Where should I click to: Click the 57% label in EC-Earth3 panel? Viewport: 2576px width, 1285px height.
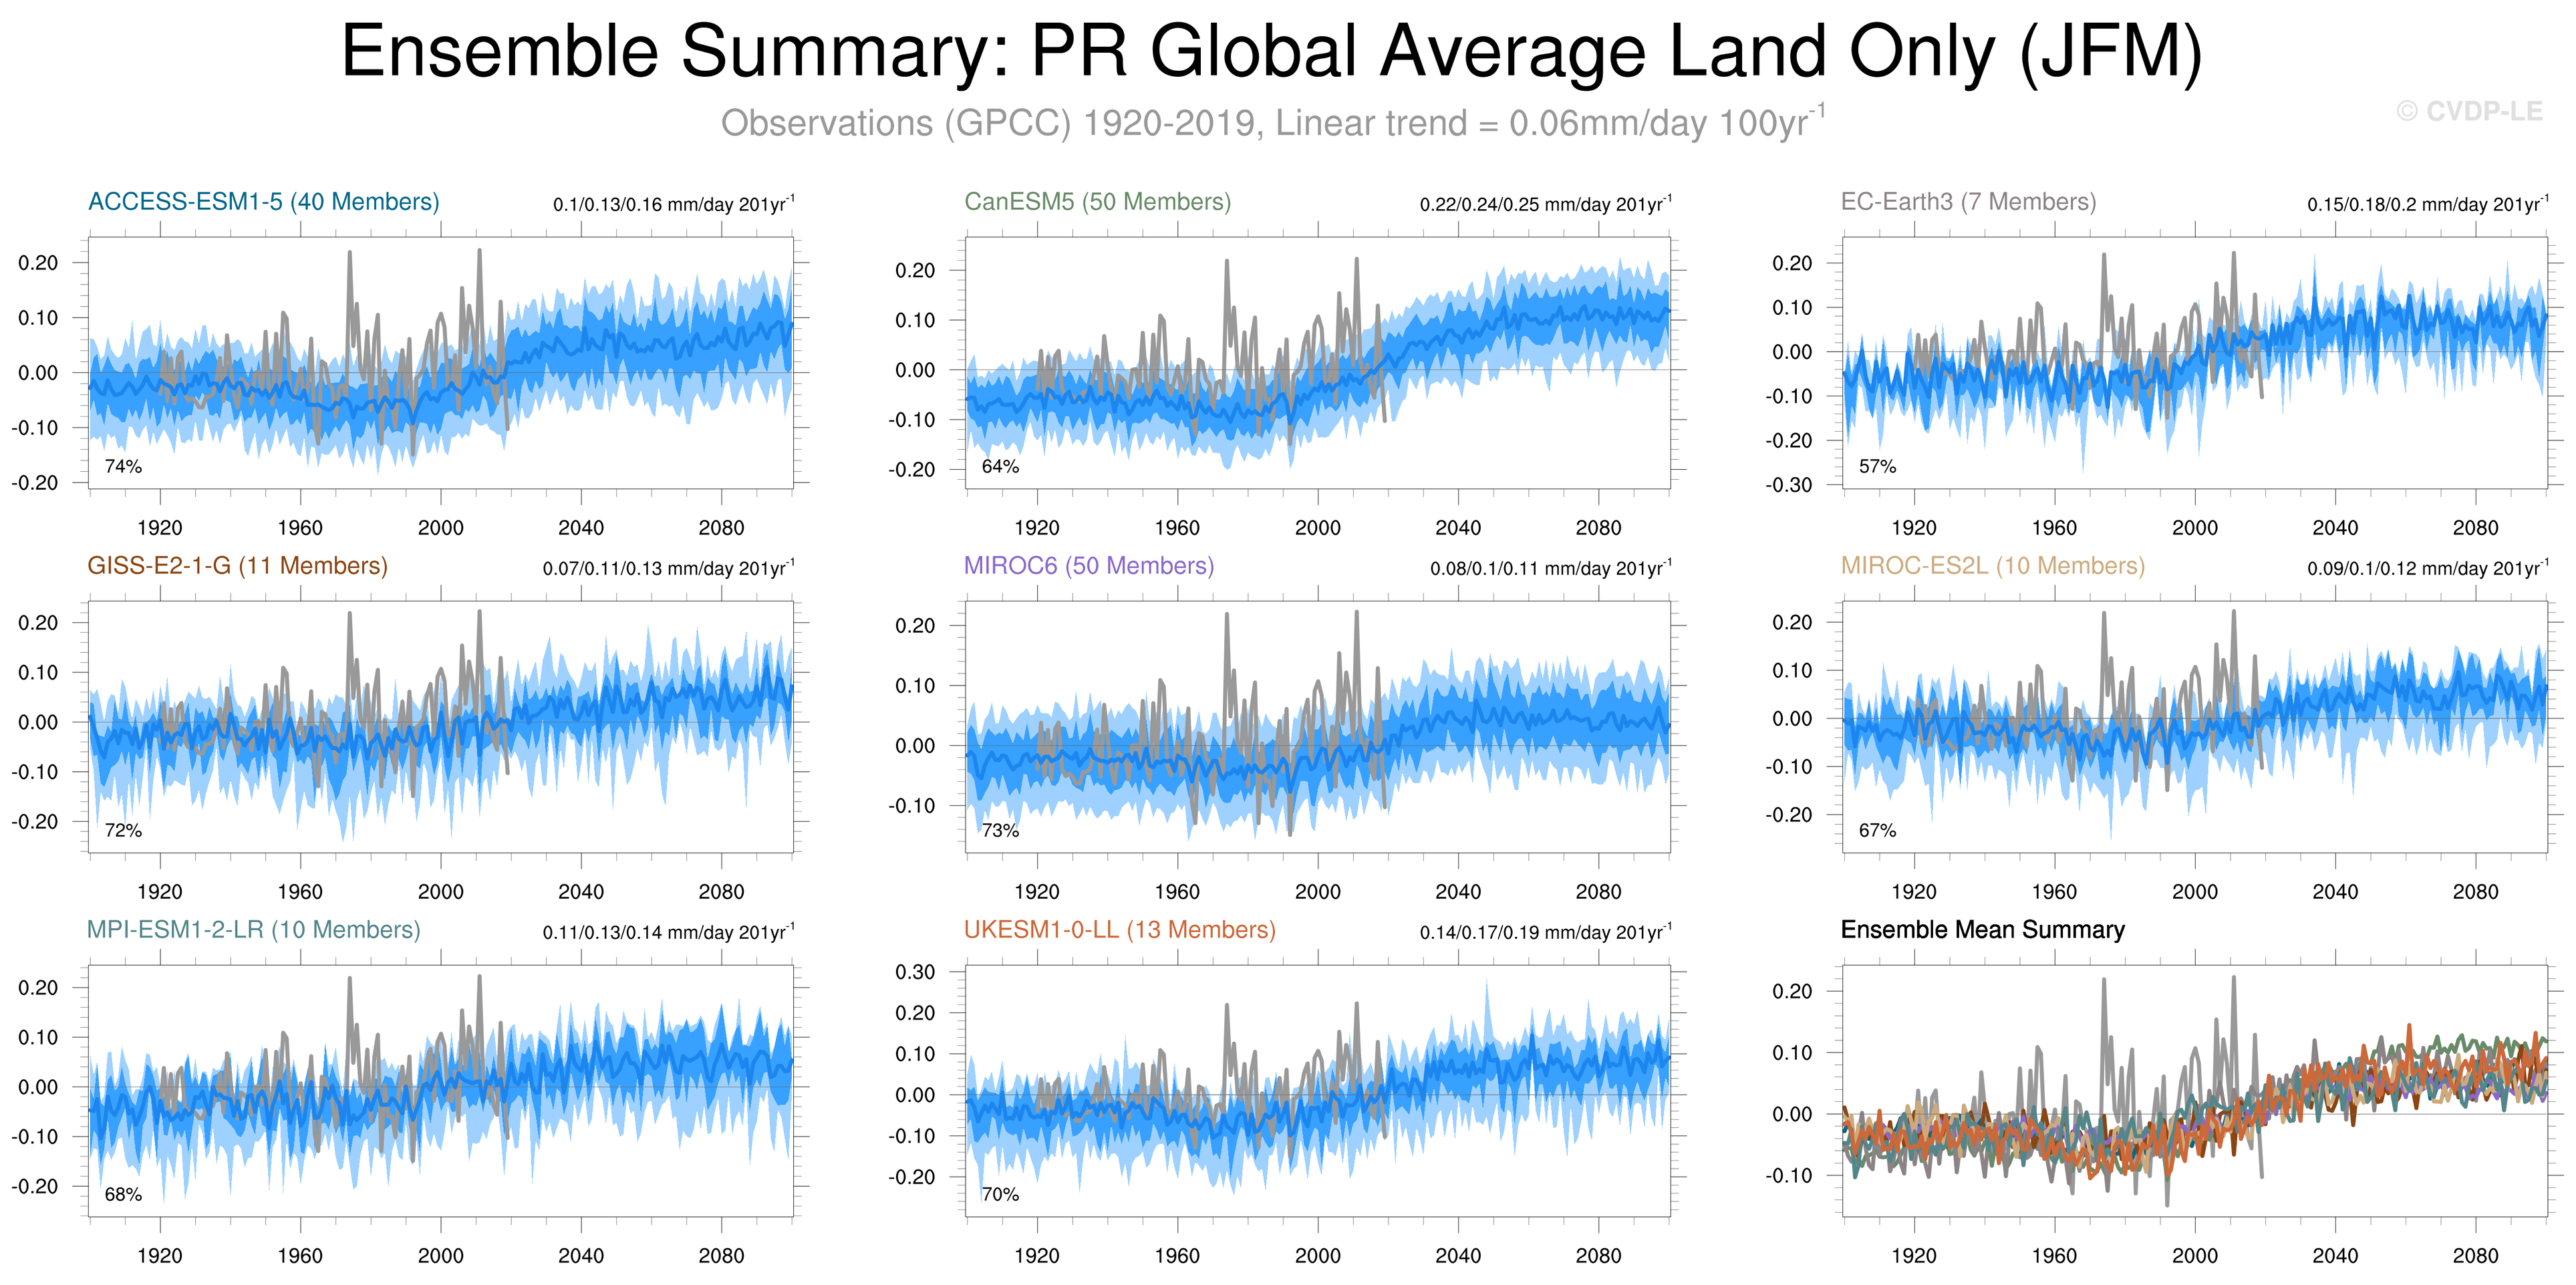[1877, 467]
